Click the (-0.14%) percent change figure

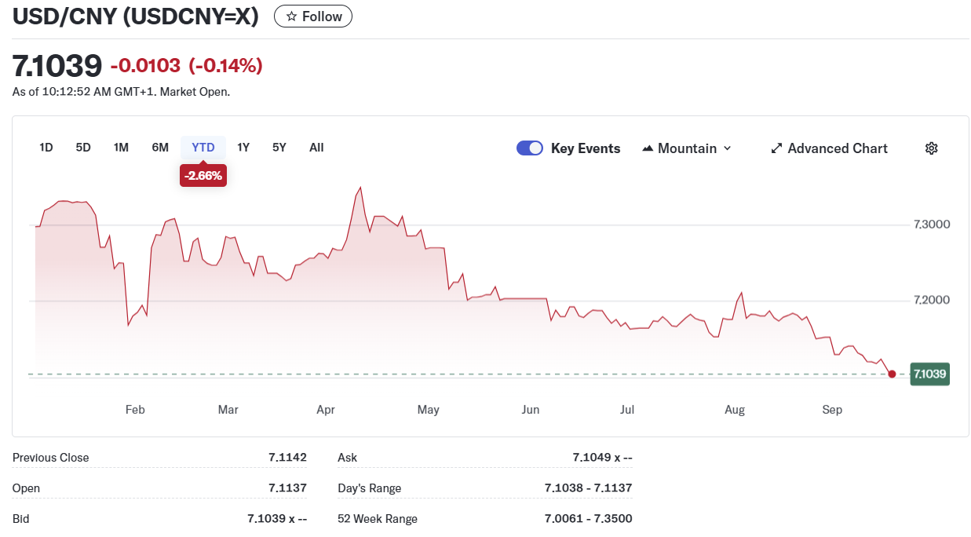click(225, 66)
